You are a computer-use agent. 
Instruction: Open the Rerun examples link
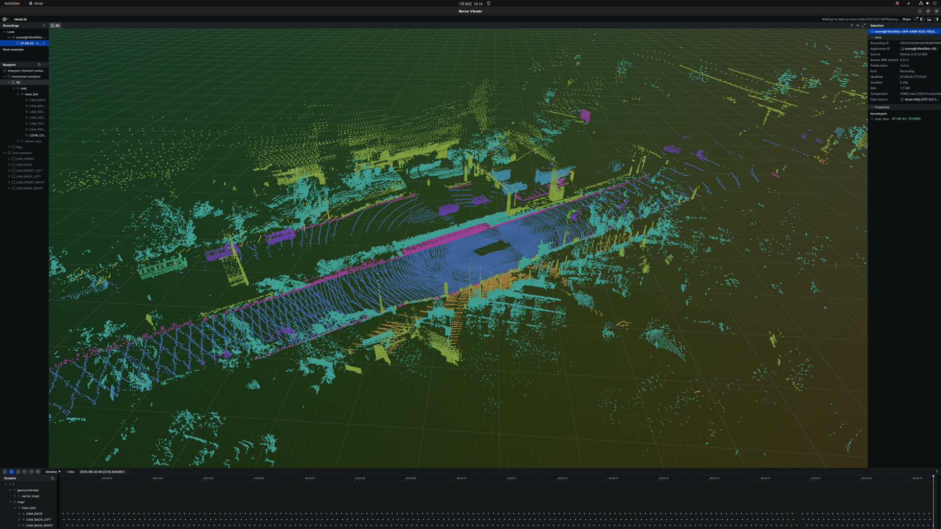[x=14, y=49]
